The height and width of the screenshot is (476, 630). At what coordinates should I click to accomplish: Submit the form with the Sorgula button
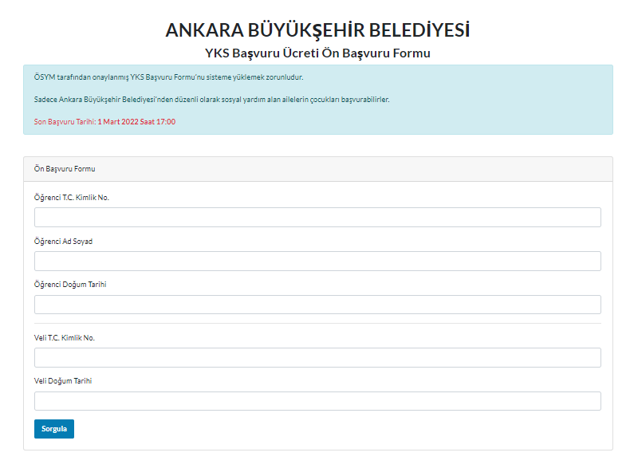point(54,429)
